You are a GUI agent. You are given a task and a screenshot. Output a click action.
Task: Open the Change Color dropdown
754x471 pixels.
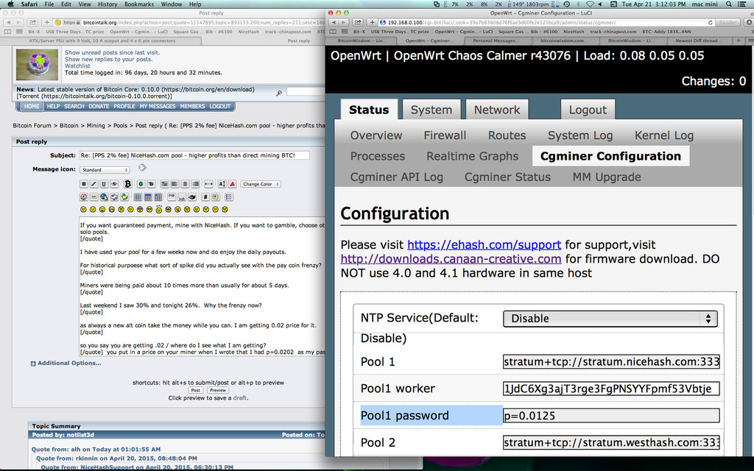pyautogui.click(x=261, y=184)
